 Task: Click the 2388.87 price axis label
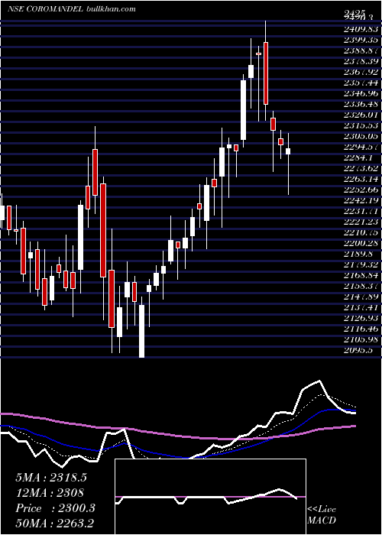361,51
